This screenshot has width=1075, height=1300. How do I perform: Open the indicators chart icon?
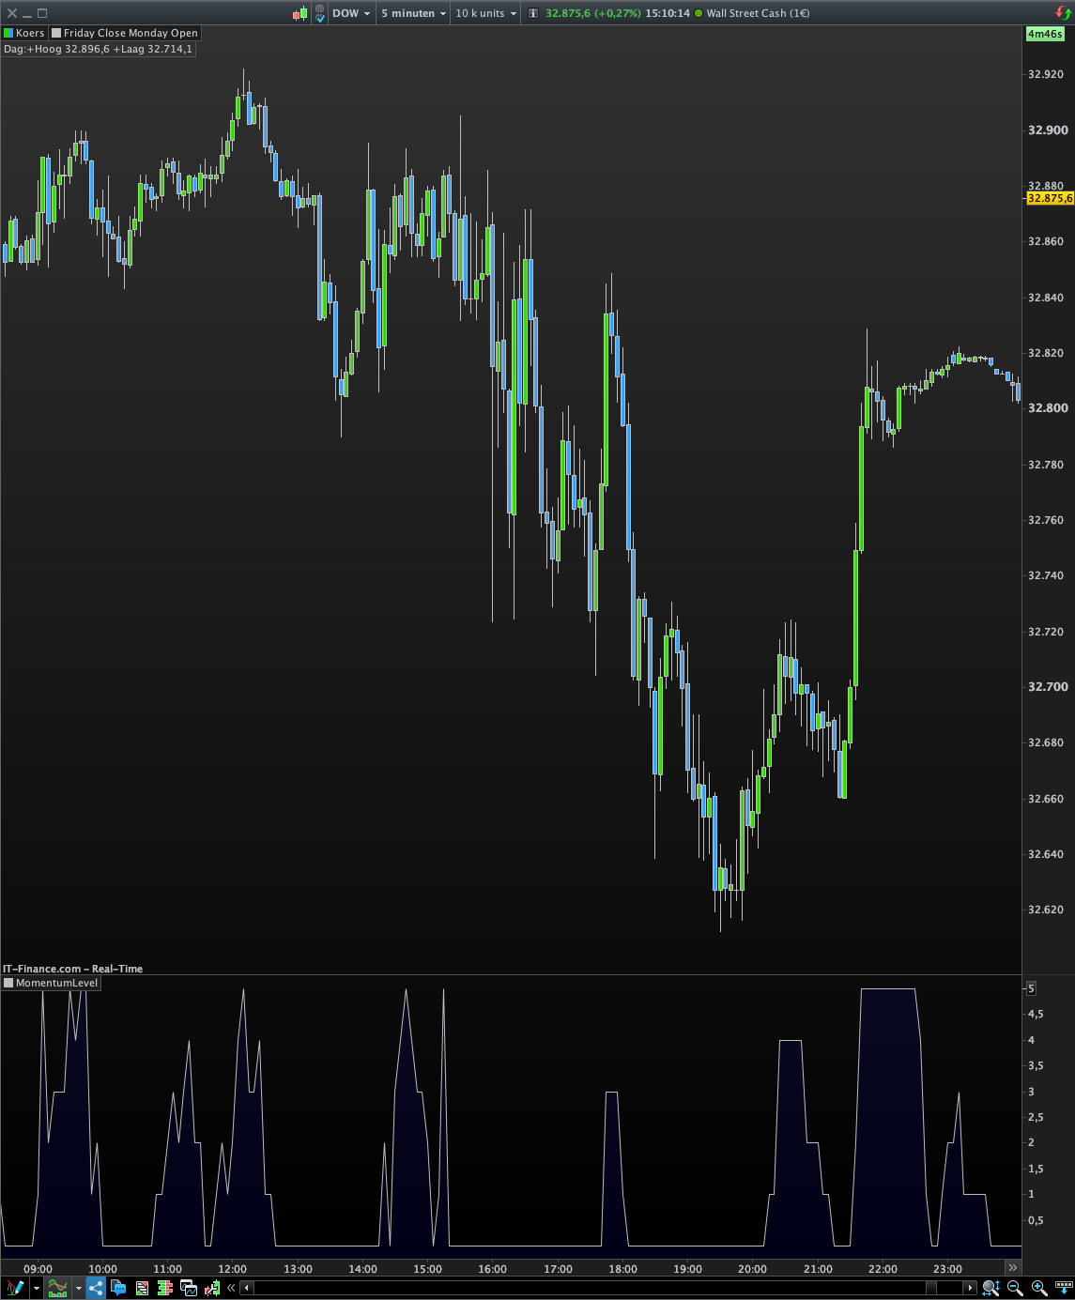click(x=58, y=1288)
